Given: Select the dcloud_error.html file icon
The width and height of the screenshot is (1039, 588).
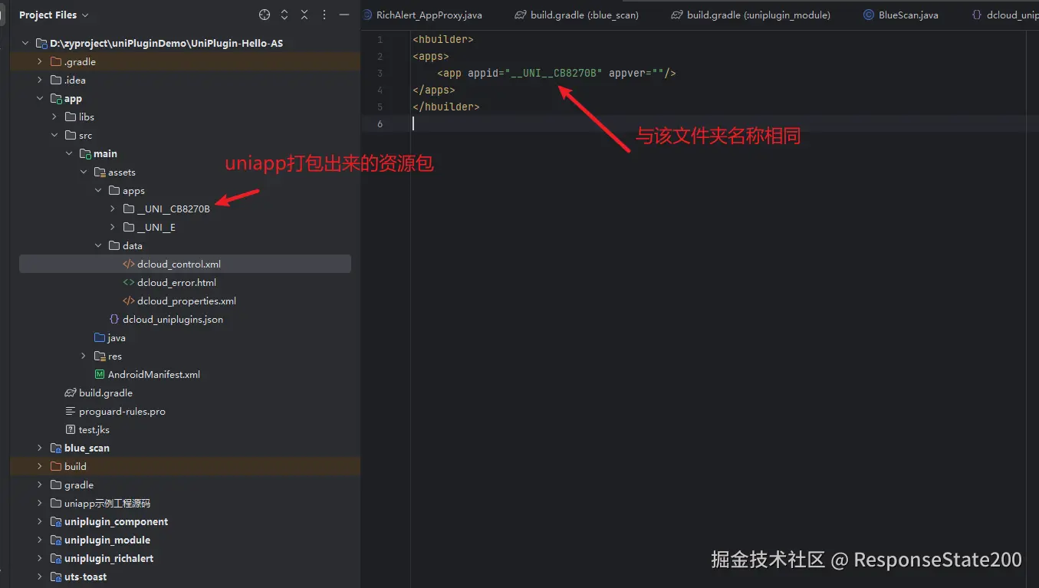Looking at the screenshot, I should [x=129, y=282].
